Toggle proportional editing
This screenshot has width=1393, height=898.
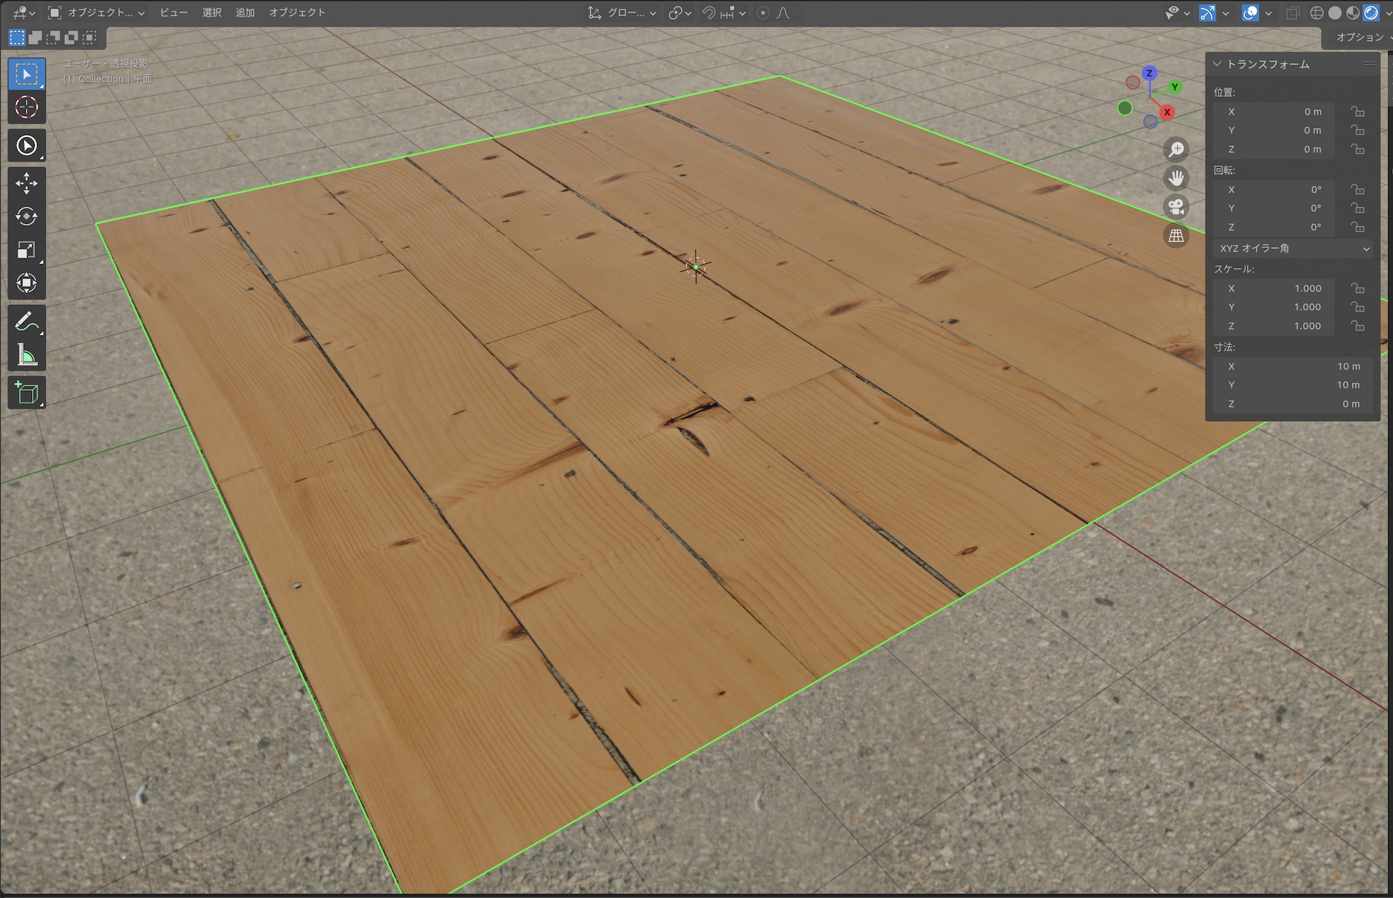point(763,13)
